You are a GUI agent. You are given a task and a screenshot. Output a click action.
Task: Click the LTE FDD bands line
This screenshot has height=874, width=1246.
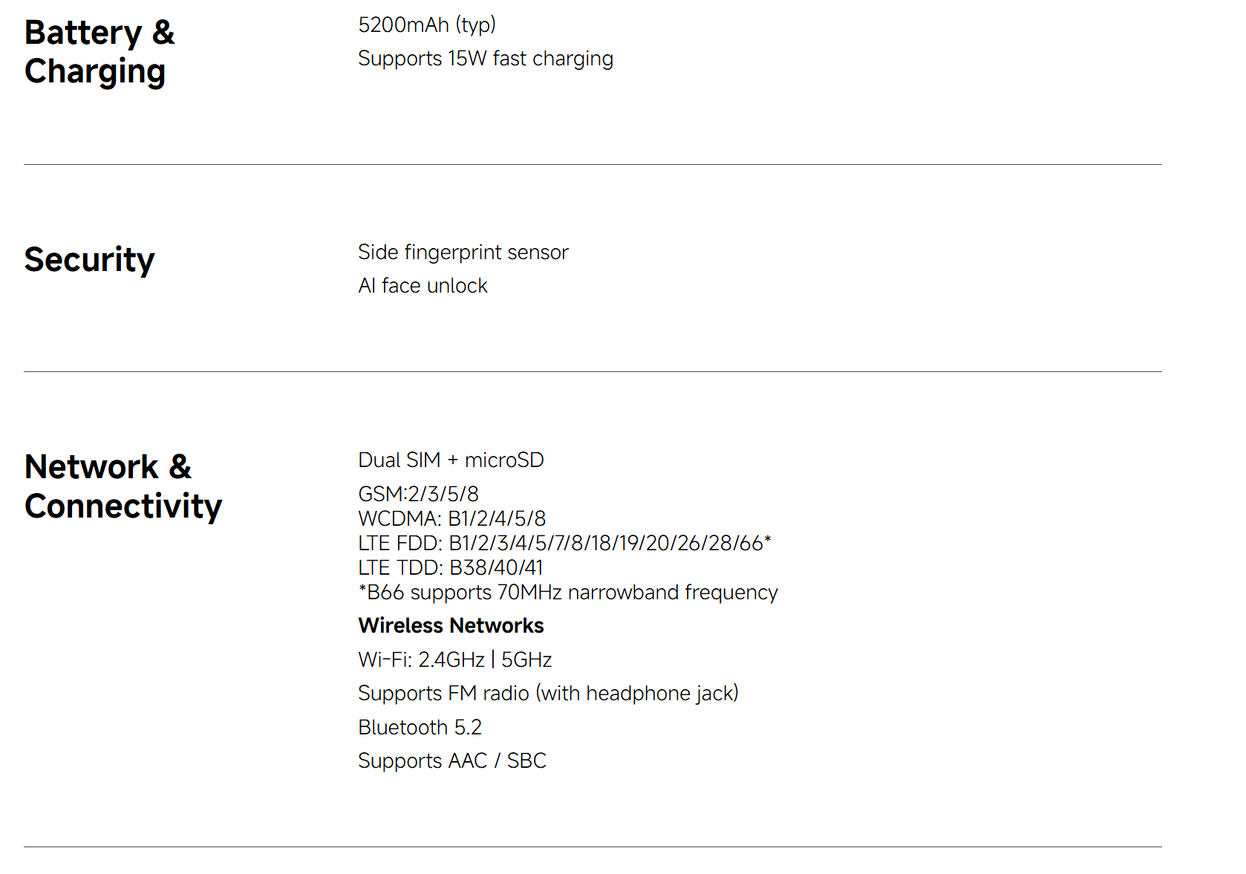tap(564, 543)
